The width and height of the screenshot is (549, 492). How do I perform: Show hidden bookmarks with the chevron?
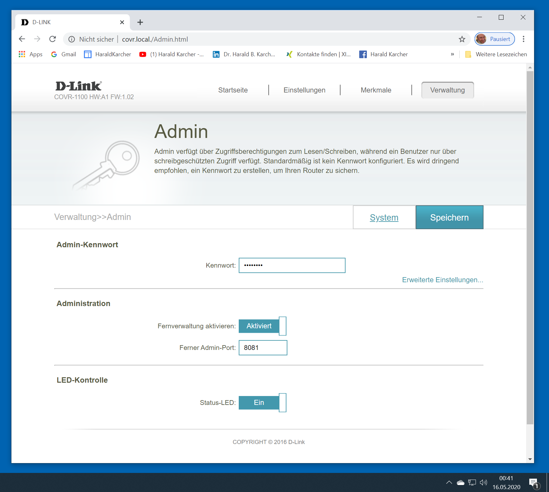click(452, 54)
